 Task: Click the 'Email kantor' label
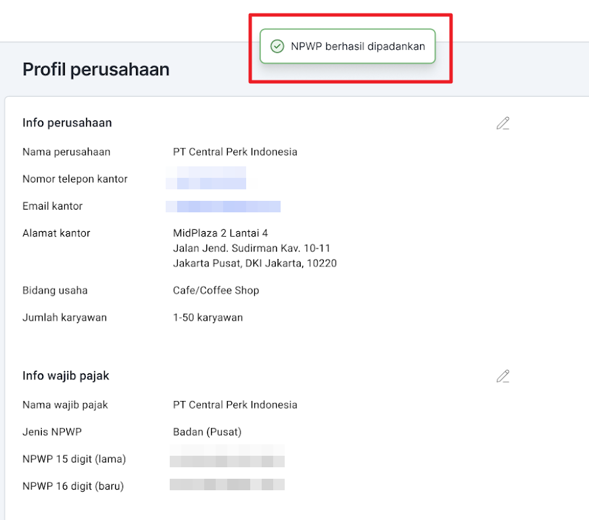[53, 206]
